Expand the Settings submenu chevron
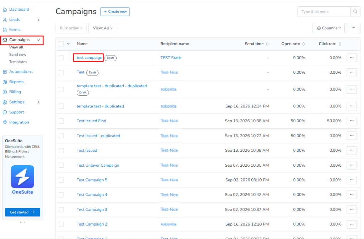The width and height of the screenshot is (364, 239). click(x=38, y=102)
